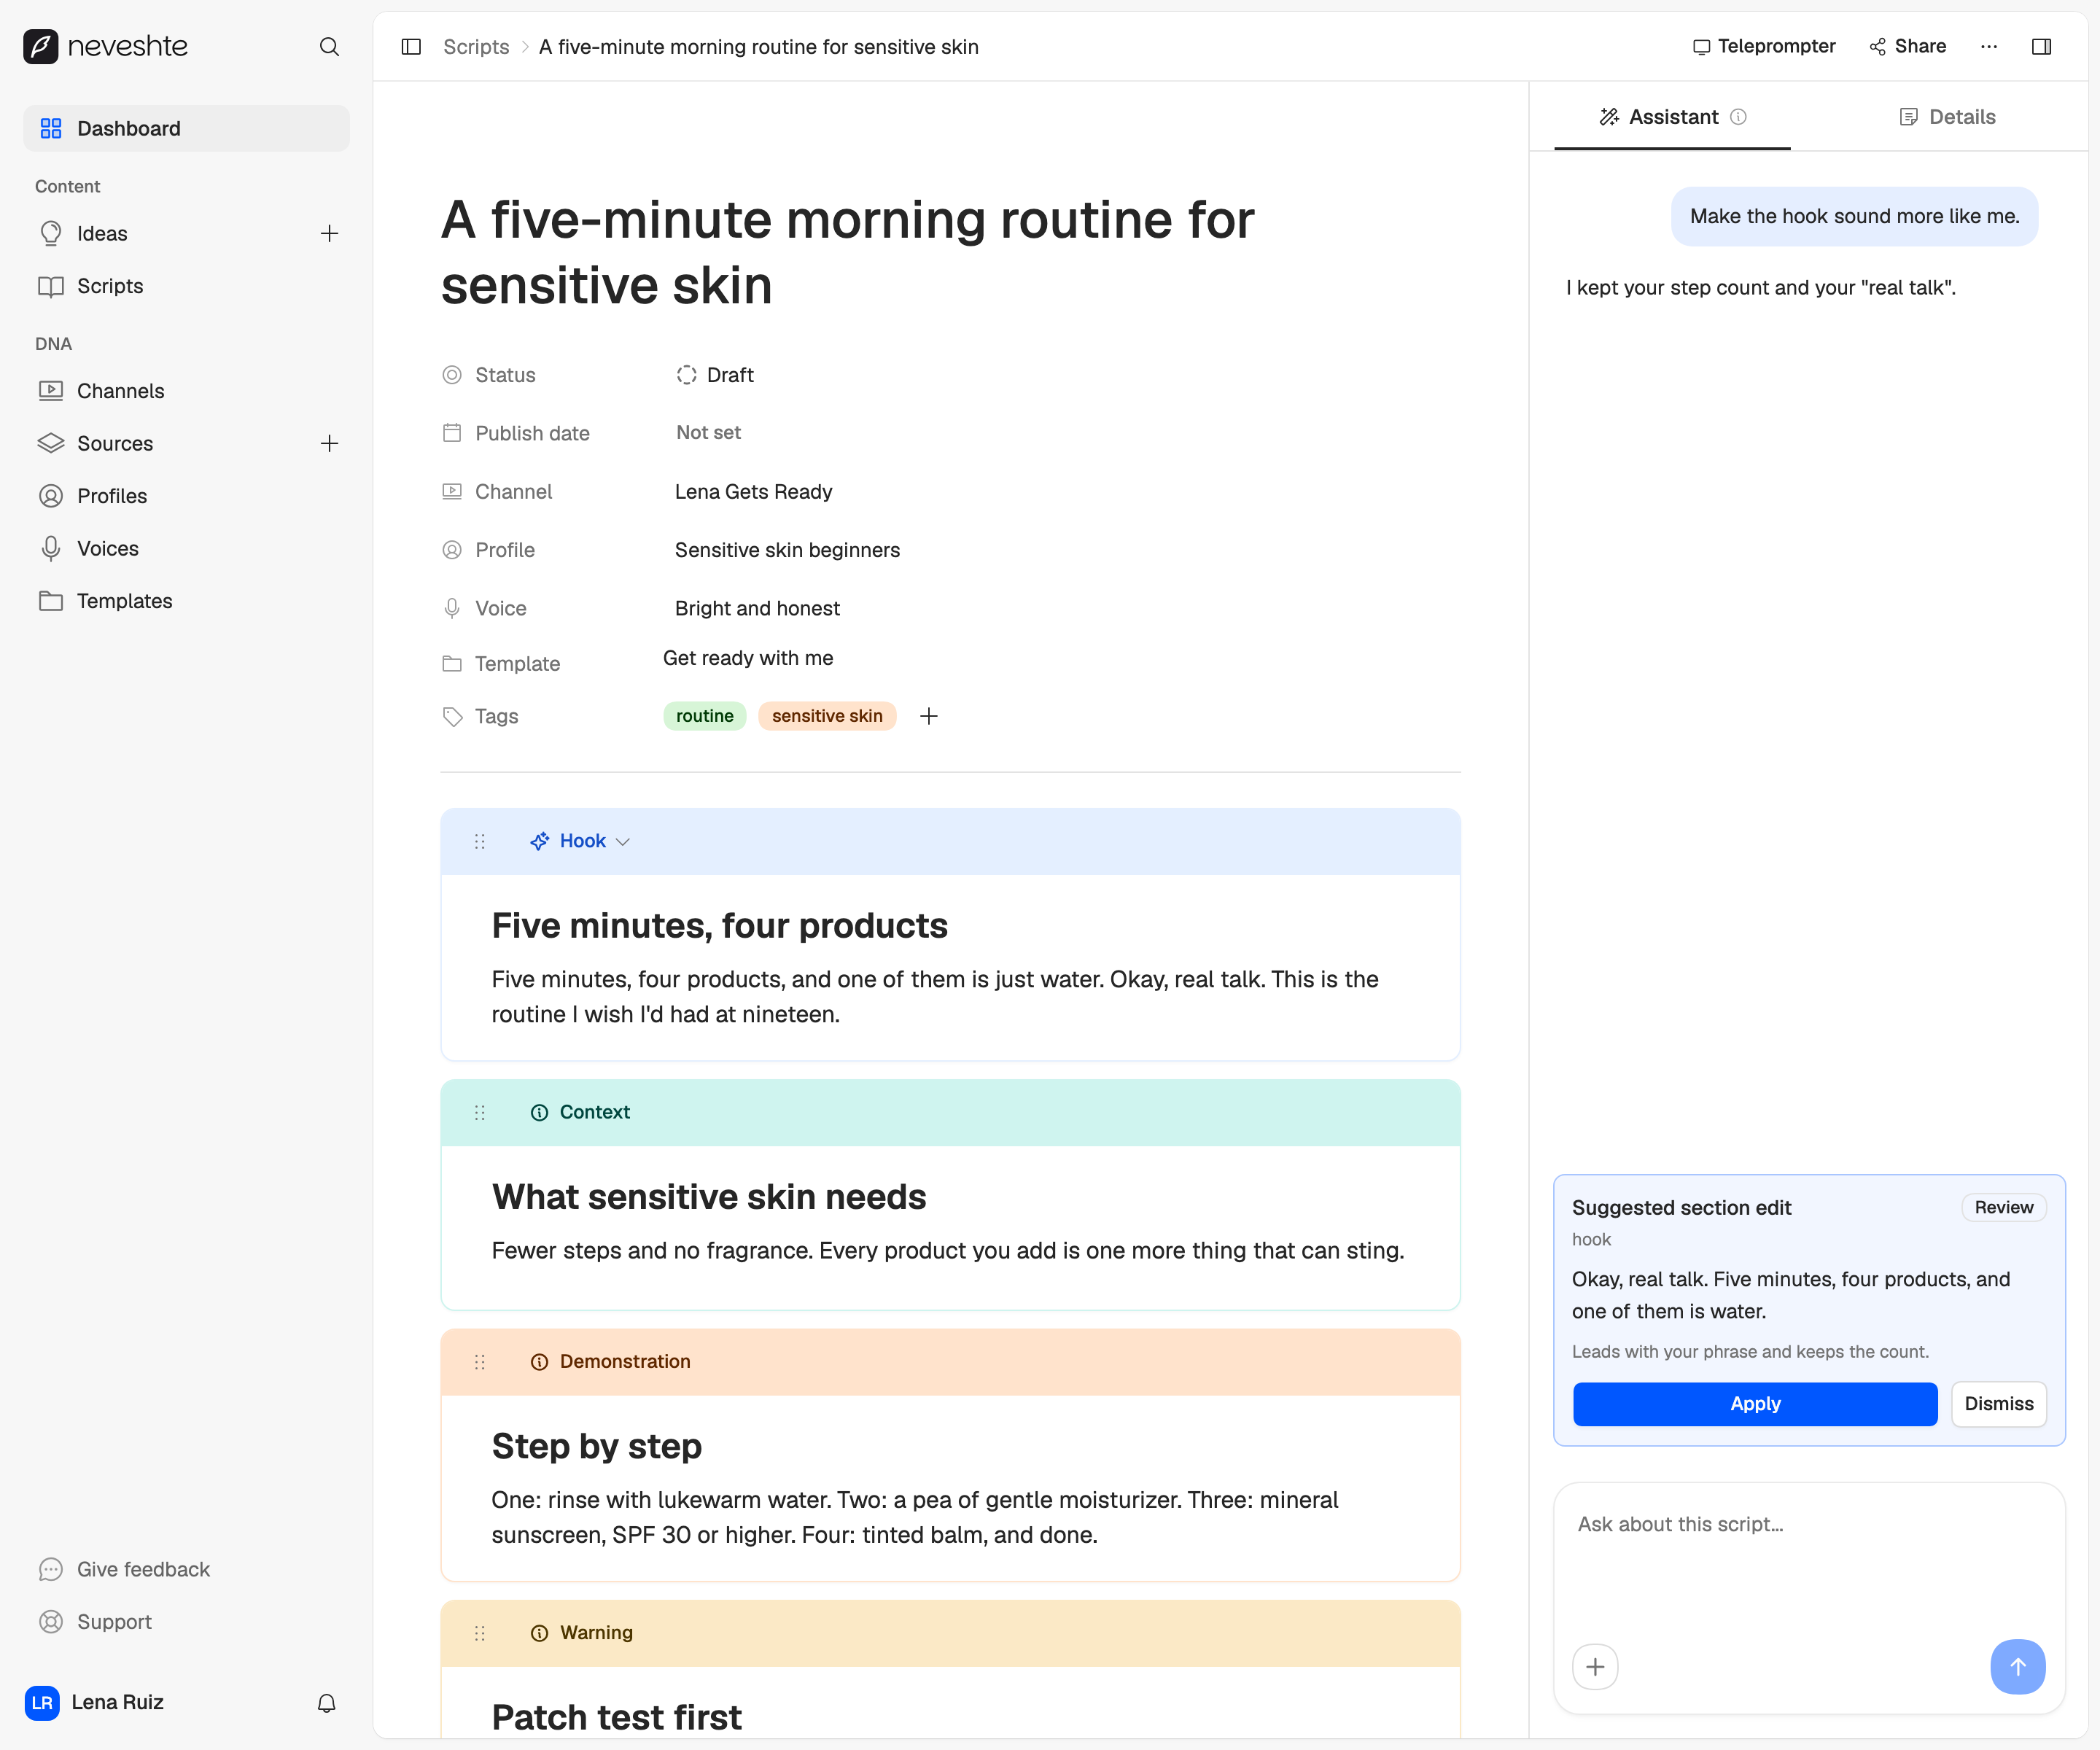Image resolution: width=2100 pixels, height=1750 pixels.
Task: Click the routine tag chip
Action: coord(704,716)
